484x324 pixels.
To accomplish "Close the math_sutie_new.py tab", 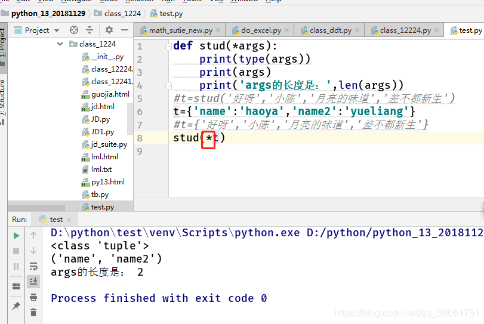I will [218, 30].
